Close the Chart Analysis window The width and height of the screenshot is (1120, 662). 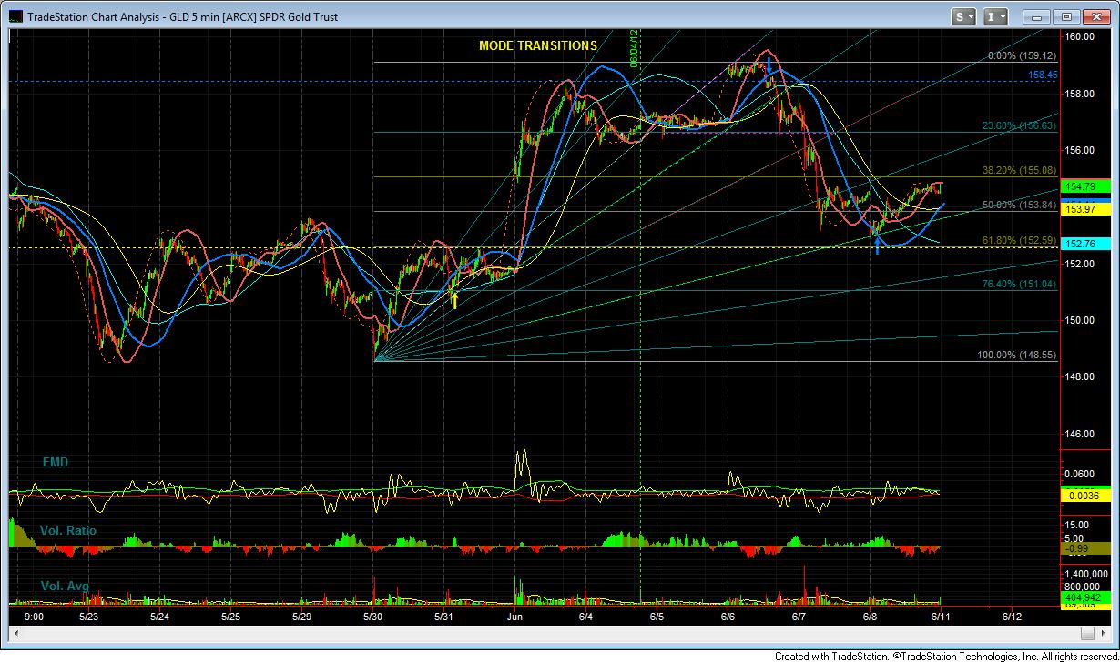pos(1095,16)
